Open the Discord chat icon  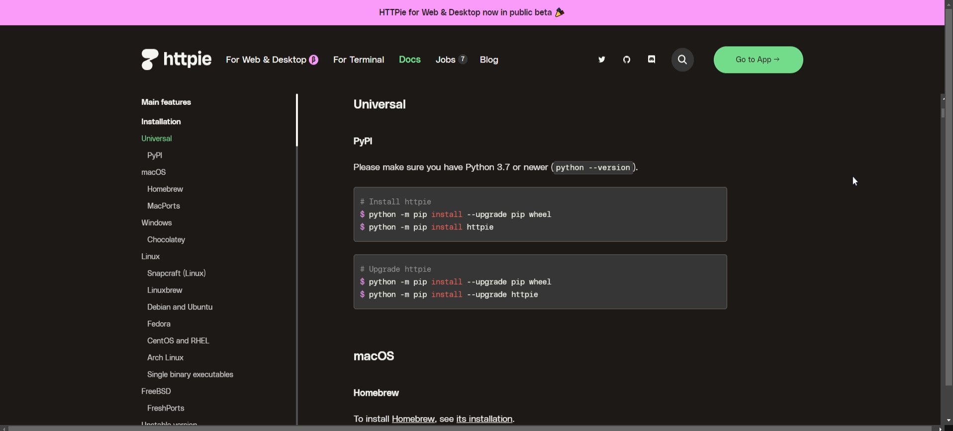point(652,60)
